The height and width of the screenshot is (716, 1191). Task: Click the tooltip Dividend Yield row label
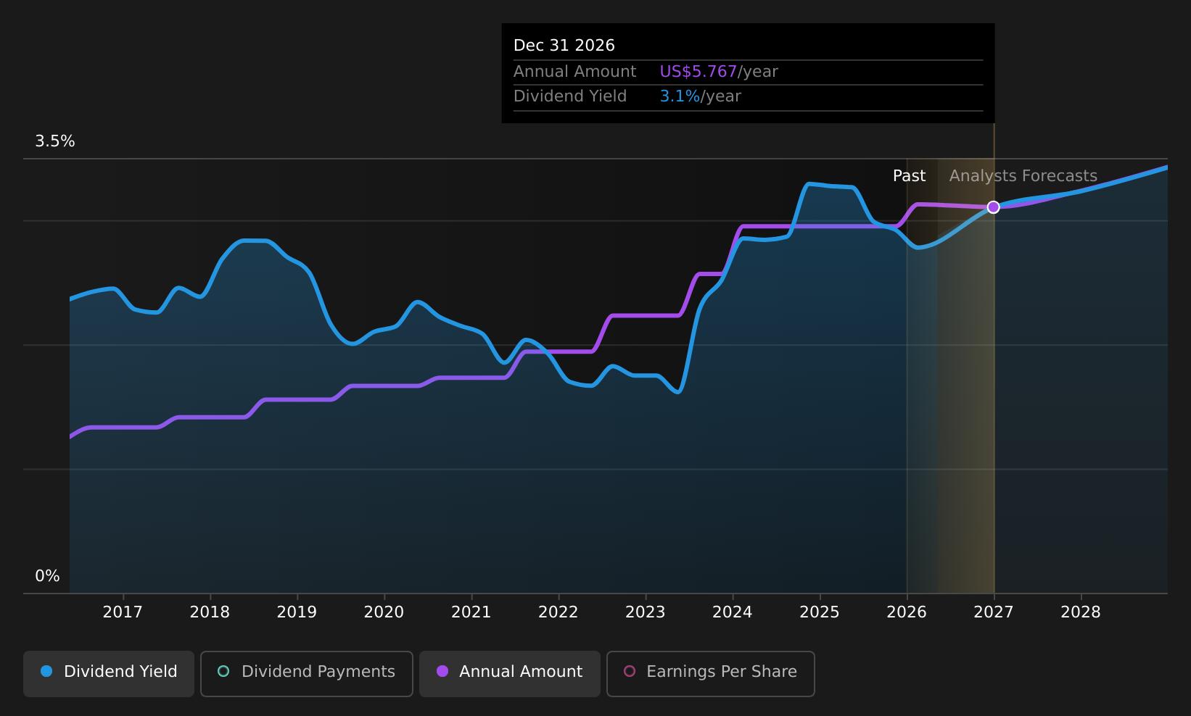(569, 96)
